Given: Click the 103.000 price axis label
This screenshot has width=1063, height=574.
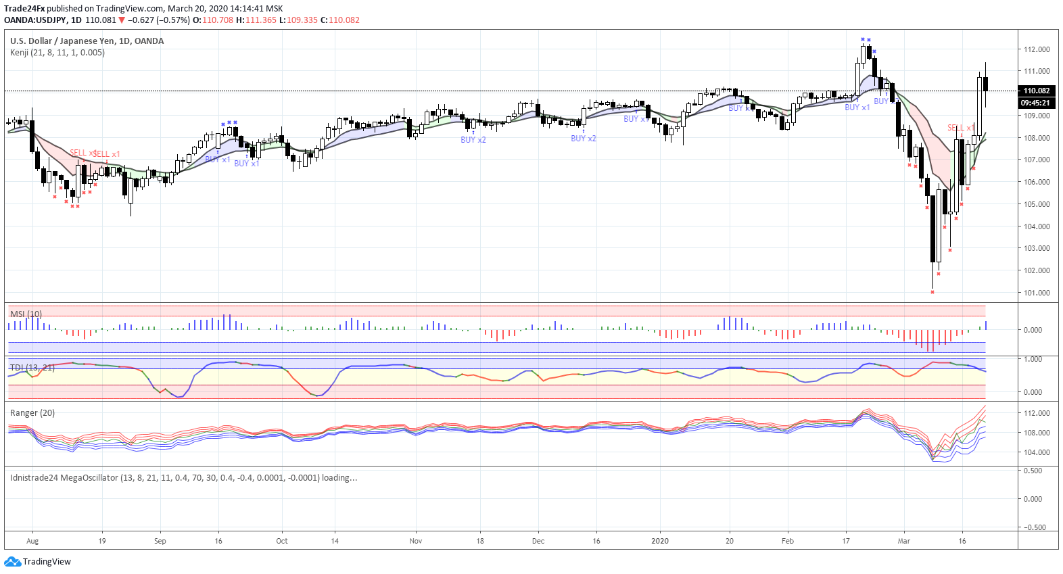Looking at the screenshot, I should click(1037, 248).
